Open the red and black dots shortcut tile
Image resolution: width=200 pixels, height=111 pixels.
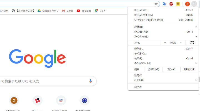(37, 100)
